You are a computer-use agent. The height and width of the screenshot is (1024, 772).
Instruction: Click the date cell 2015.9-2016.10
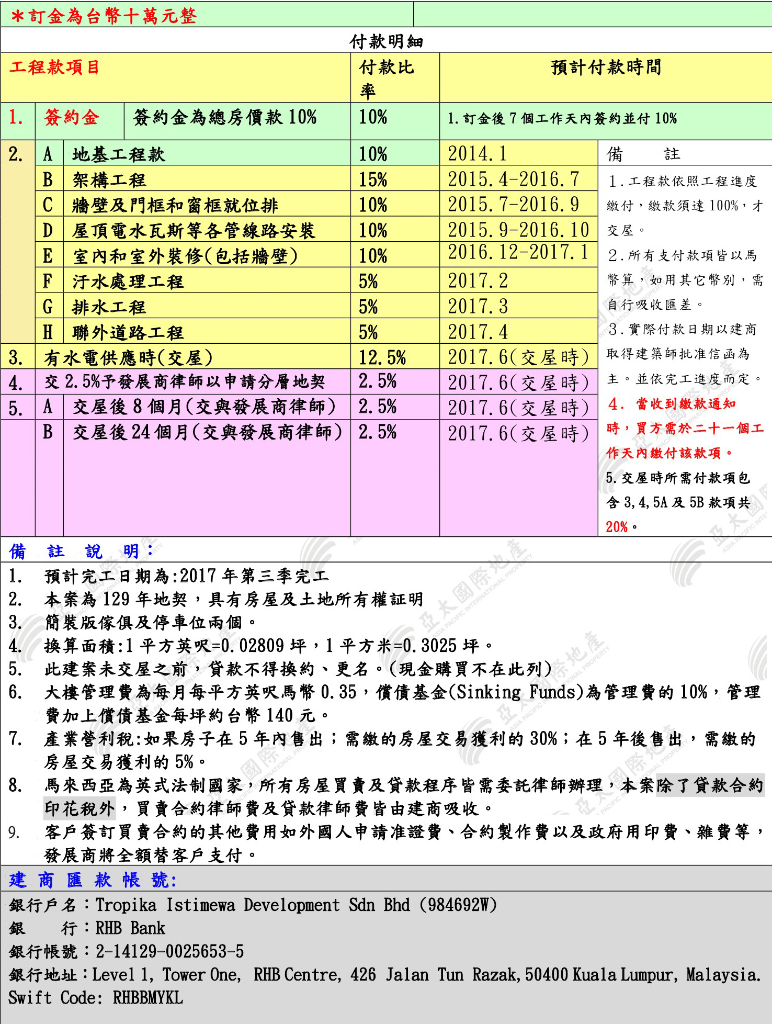[x=518, y=230]
